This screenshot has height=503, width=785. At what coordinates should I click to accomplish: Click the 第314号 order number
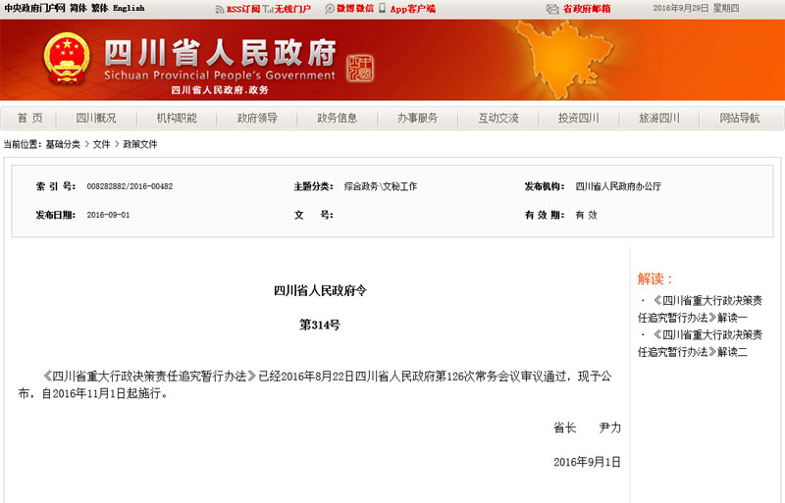click(320, 325)
